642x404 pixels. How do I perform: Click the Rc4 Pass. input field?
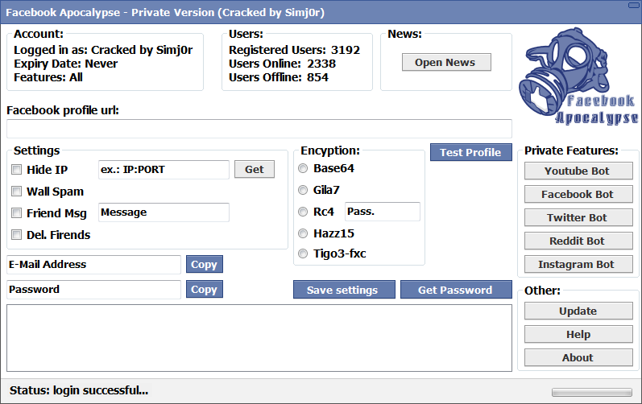tap(383, 212)
